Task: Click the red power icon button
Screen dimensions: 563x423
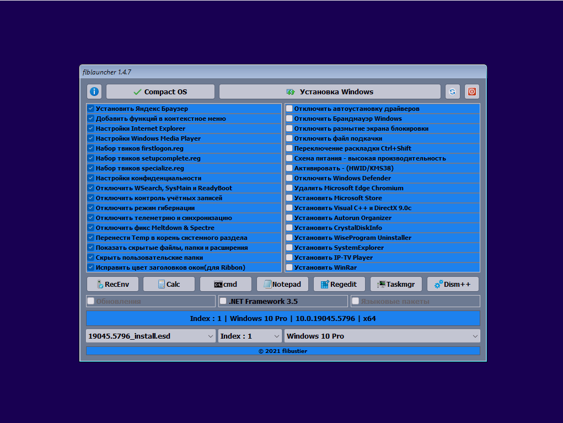Action: click(x=472, y=92)
